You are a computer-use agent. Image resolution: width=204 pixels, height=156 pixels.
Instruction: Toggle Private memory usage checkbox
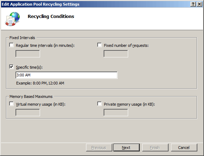pos(99,104)
